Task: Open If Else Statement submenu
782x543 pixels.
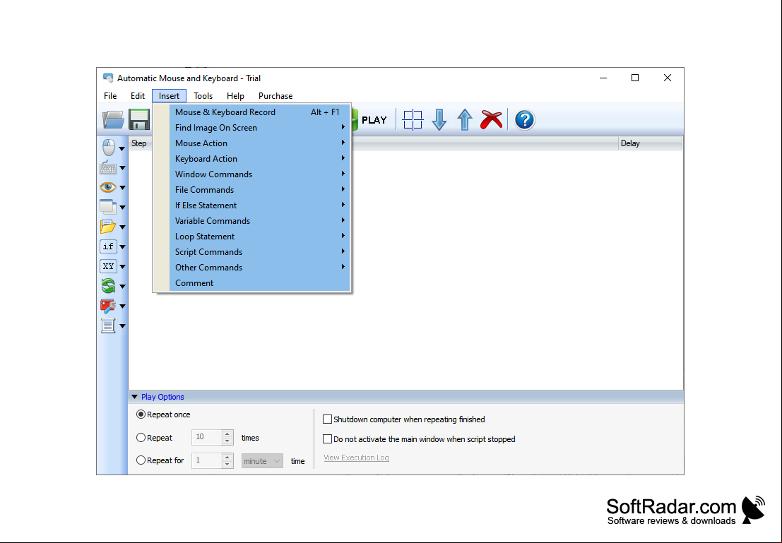Action: (x=259, y=205)
